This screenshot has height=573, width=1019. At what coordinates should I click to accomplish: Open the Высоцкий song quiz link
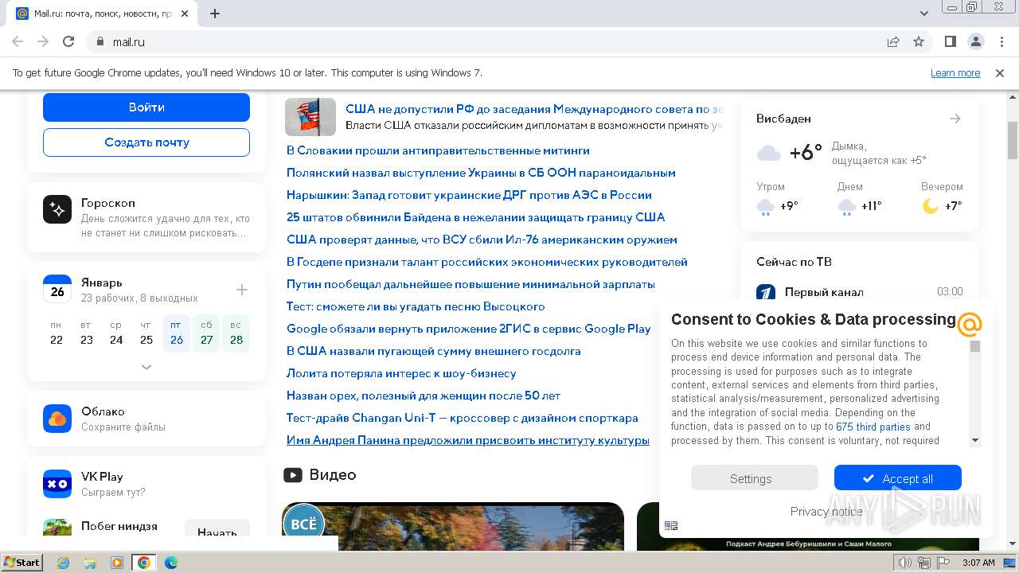click(x=416, y=306)
